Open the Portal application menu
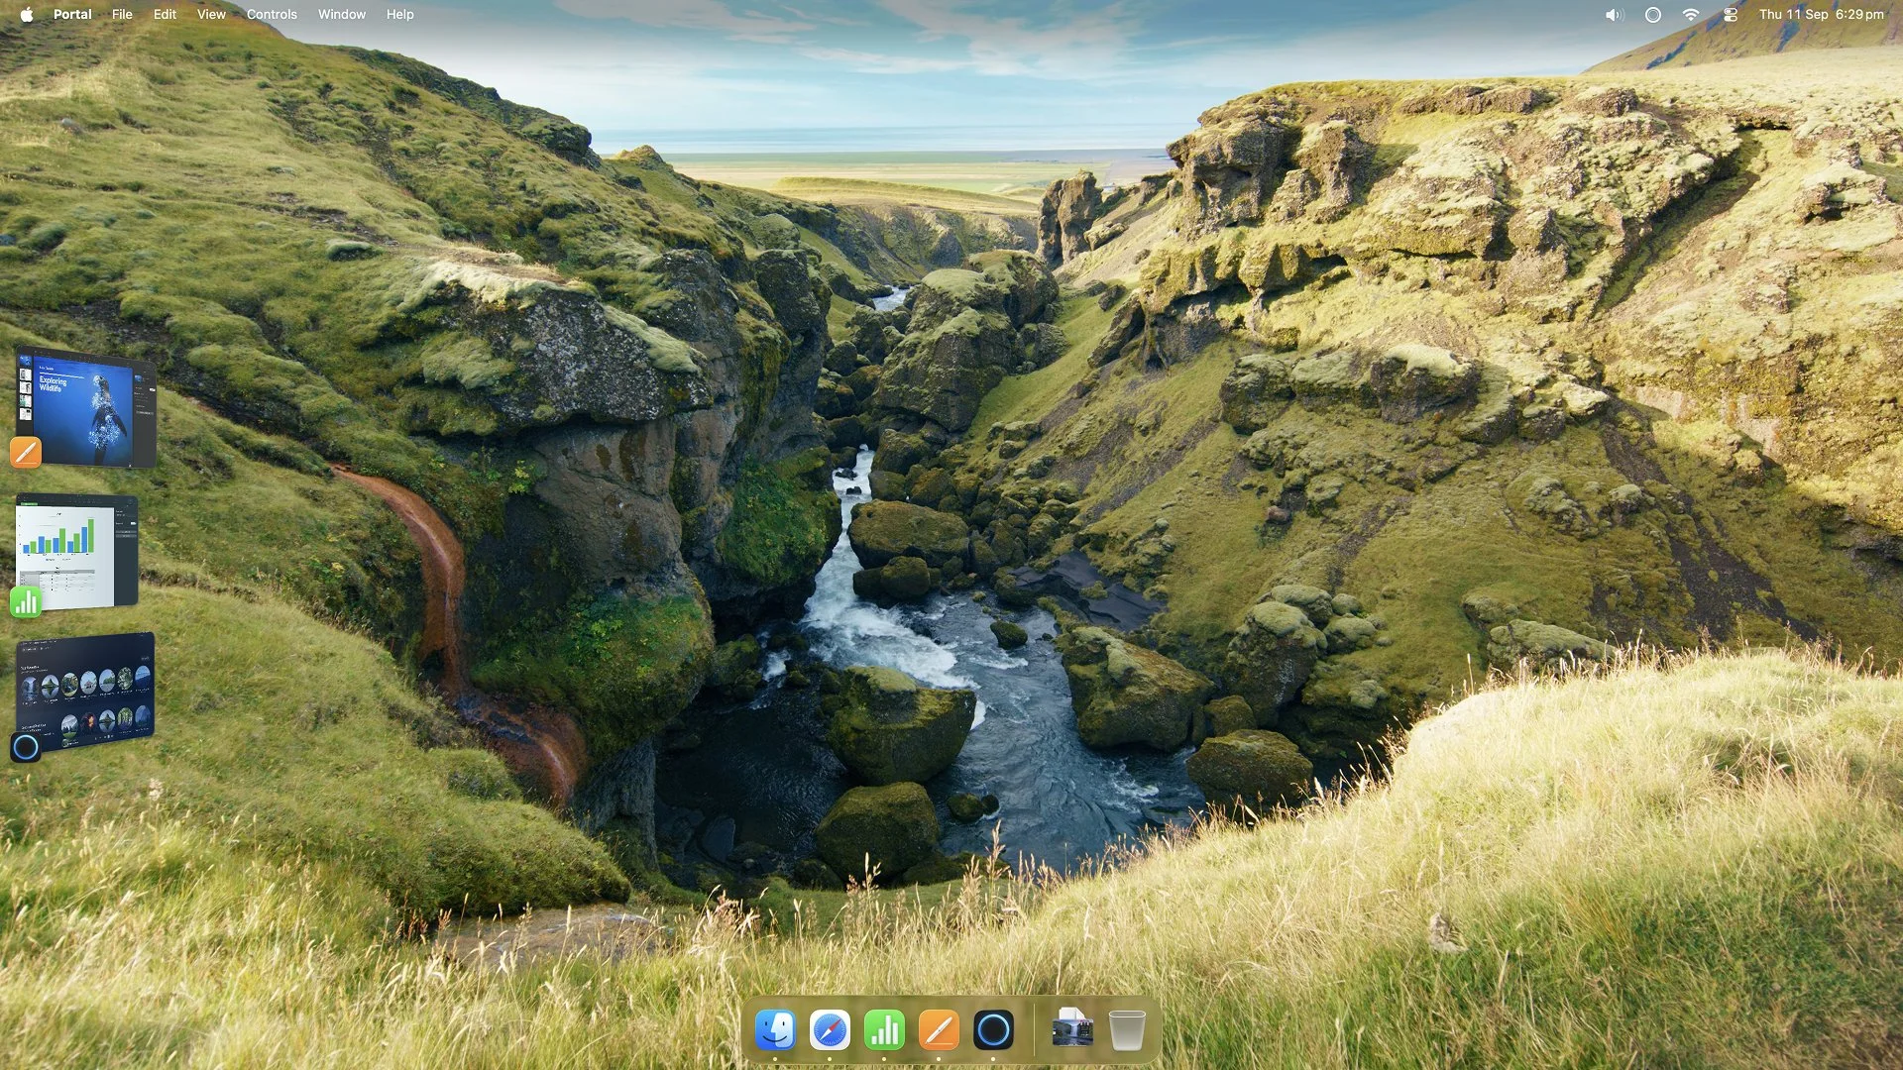1903x1070 pixels. coord(72,15)
